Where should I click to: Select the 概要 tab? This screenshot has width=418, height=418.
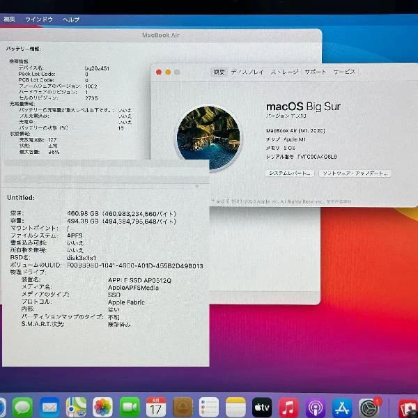click(219, 72)
